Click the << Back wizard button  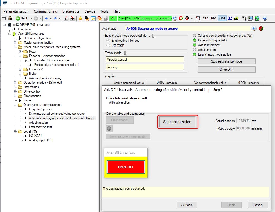tap(187, 205)
